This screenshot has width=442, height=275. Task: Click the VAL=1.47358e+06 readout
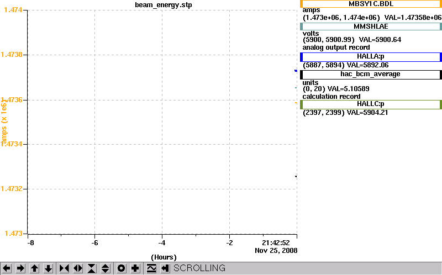413,18
